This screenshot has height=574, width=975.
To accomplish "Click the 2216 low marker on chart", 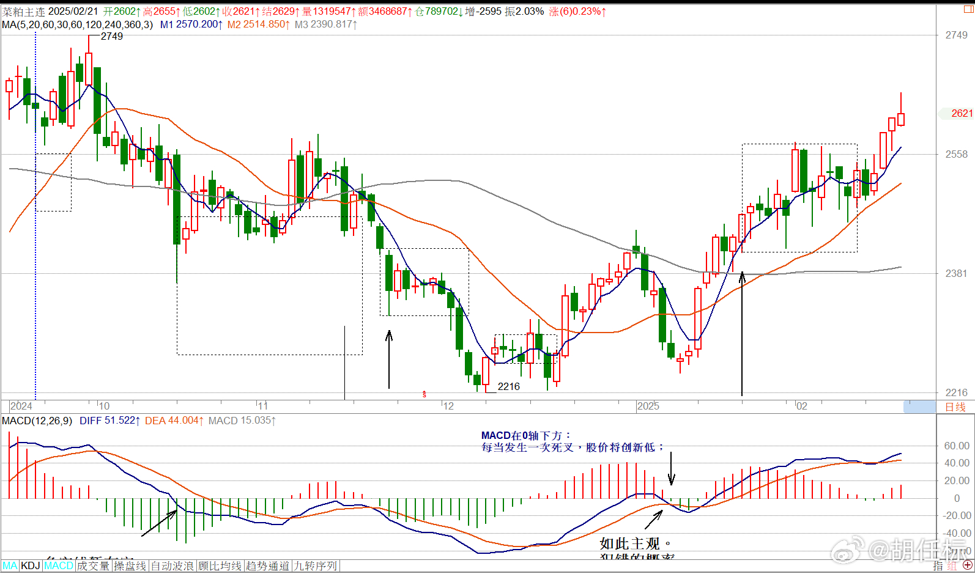I will tap(509, 386).
